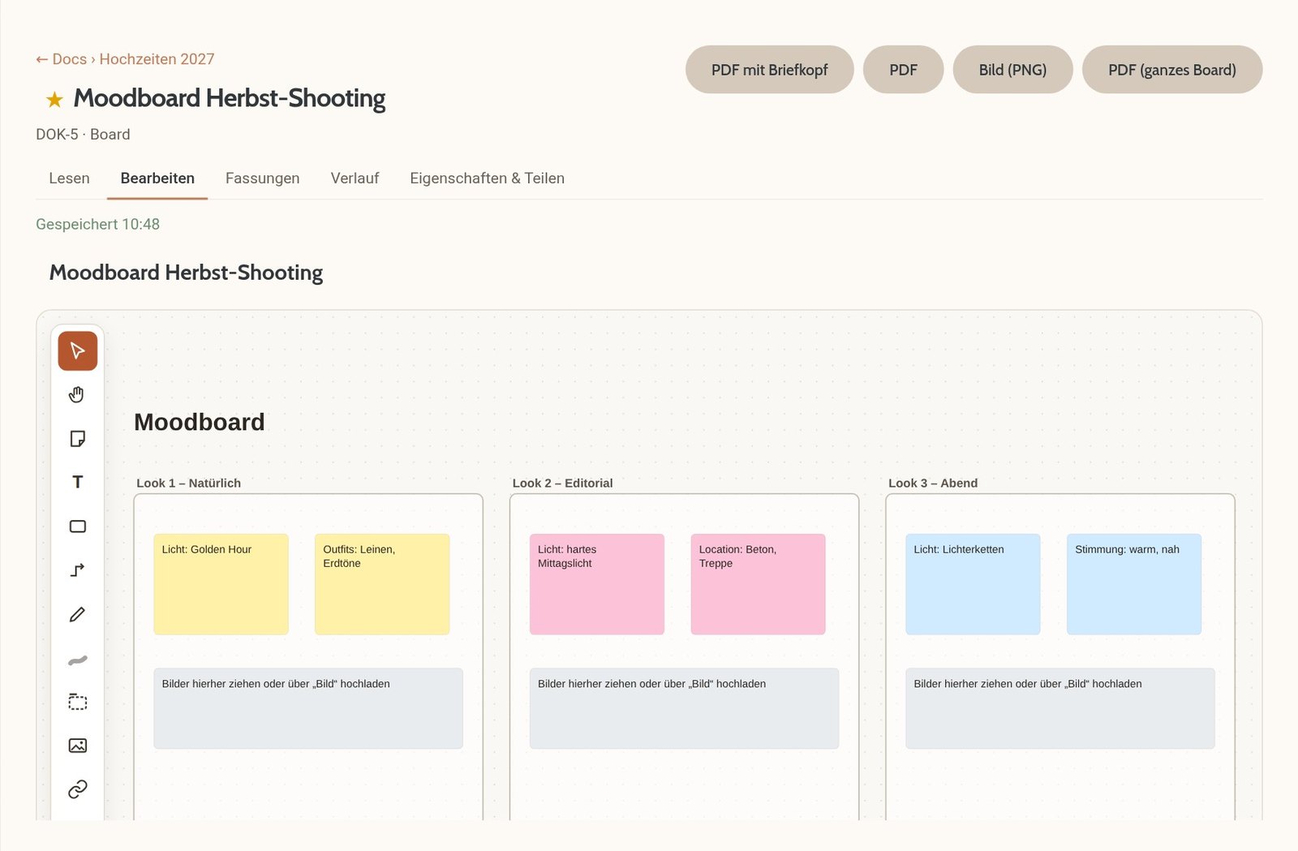Select the image upload tool
The width and height of the screenshot is (1298, 851).
click(78, 746)
